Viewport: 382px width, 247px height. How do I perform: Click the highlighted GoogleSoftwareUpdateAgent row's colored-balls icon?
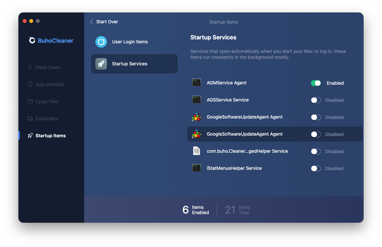[x=196, y=134]
